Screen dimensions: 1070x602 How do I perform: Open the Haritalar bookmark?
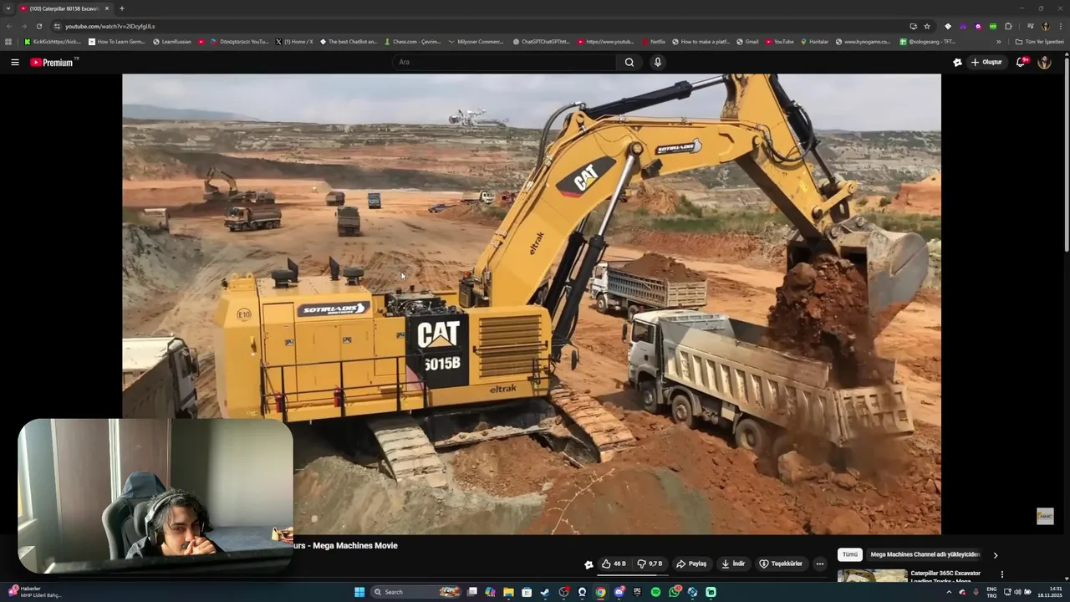coord(814,41)
